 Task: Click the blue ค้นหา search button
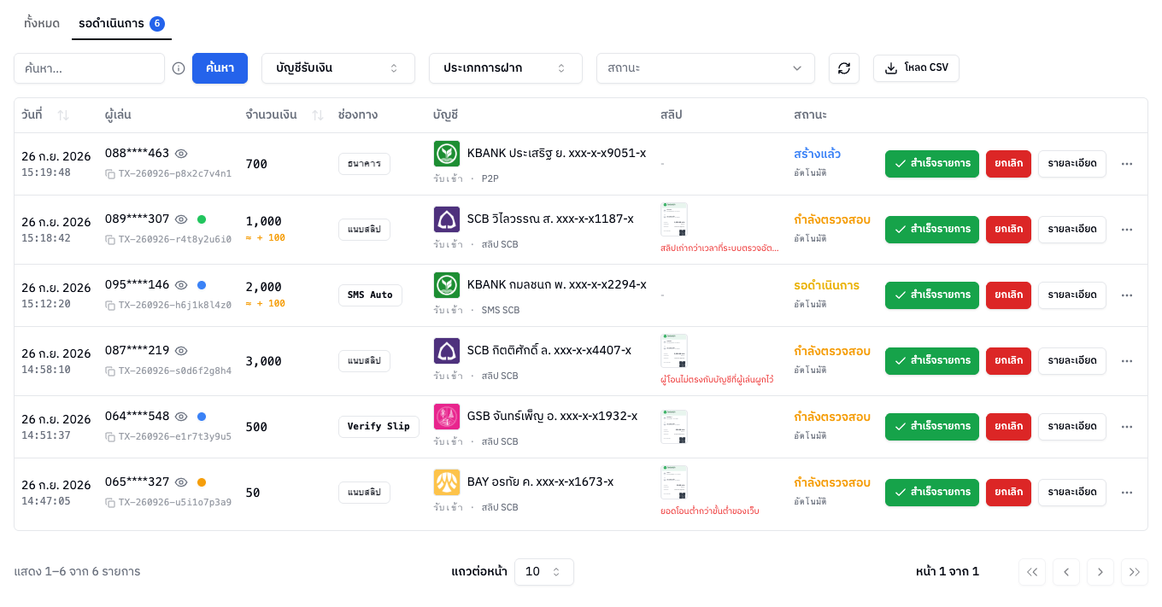pos(220,68)
